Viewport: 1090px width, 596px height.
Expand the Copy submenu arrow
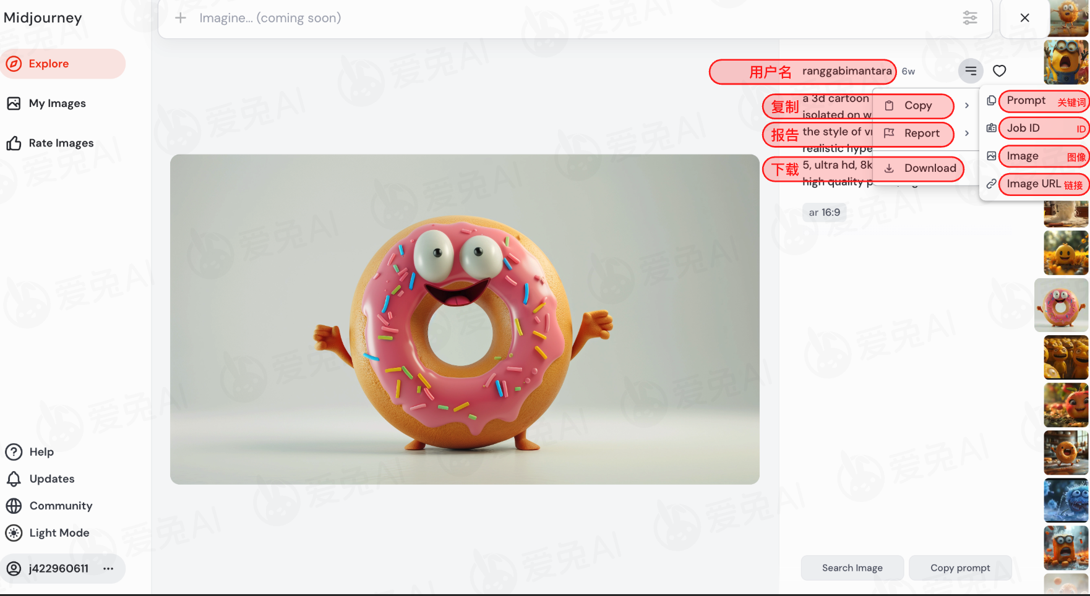coord(967,106)
